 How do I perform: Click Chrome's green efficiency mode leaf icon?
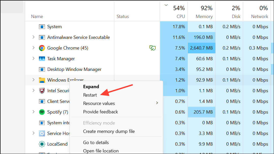pos(152,48)
